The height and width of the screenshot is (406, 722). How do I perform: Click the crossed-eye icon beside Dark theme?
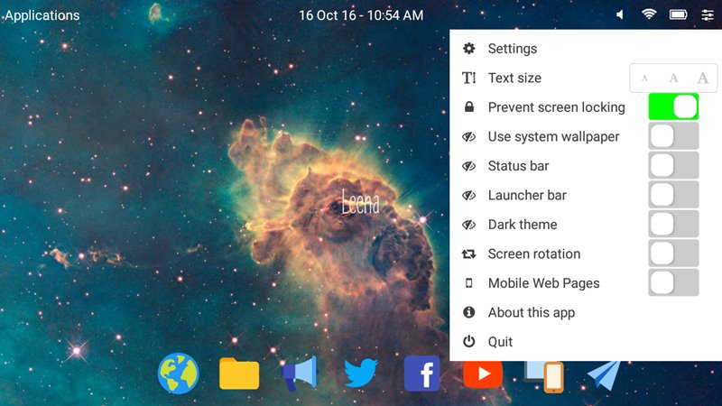[x=468, y=224]
